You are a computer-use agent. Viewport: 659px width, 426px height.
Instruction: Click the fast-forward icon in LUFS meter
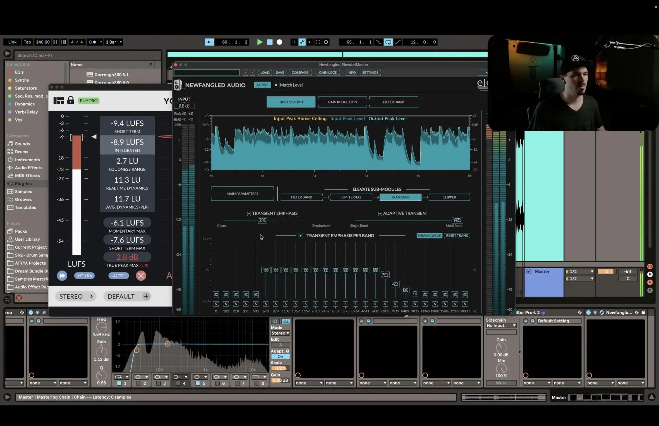pos(62,276)
